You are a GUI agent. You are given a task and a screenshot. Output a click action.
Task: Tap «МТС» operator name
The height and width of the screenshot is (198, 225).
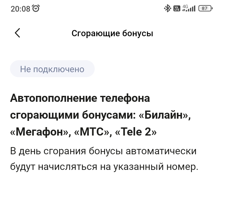(x=92, y=132)
